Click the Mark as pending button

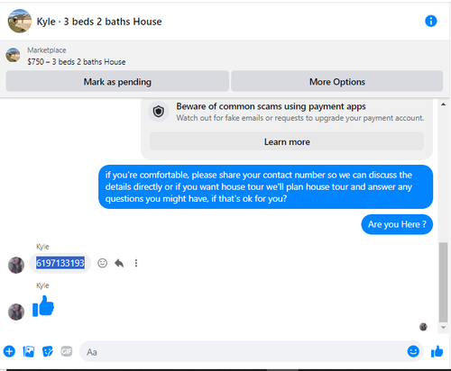coord(117,81)
